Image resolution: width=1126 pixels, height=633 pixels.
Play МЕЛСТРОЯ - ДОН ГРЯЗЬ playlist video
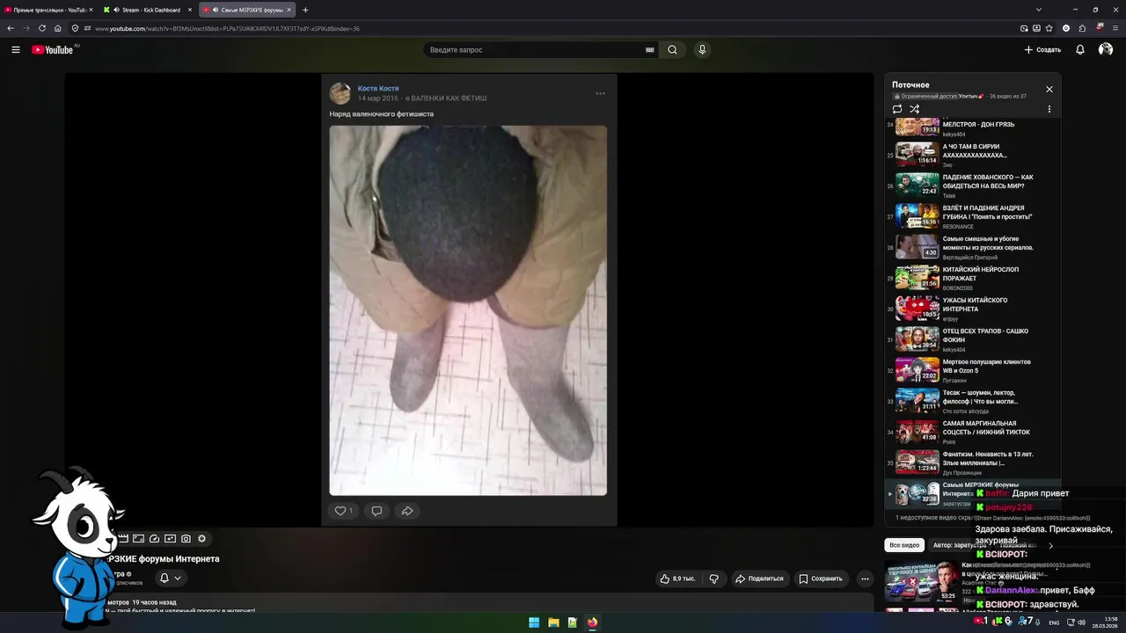pyautogui.click(x=972, y=128)
